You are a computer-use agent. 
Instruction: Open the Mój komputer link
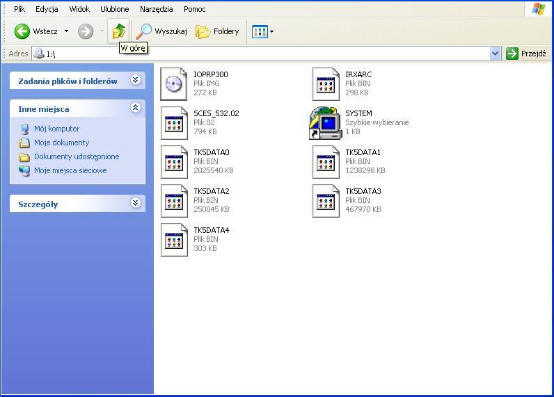pos(57,129)
